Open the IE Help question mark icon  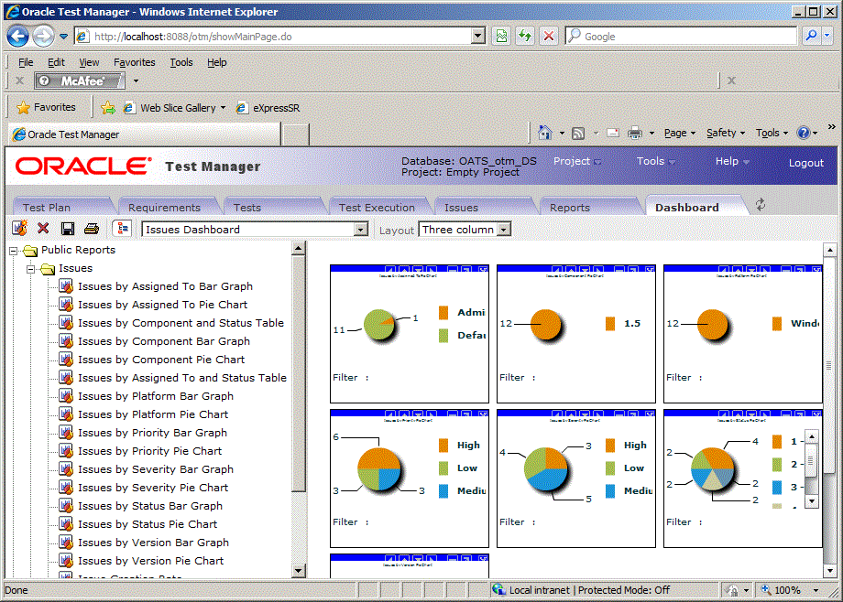(804, 133)
